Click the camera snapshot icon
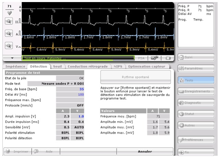Viewport: 219px width, 158px height. coord(168,58)
